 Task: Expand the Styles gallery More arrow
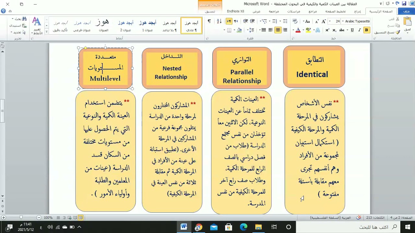tap(46, 31)
